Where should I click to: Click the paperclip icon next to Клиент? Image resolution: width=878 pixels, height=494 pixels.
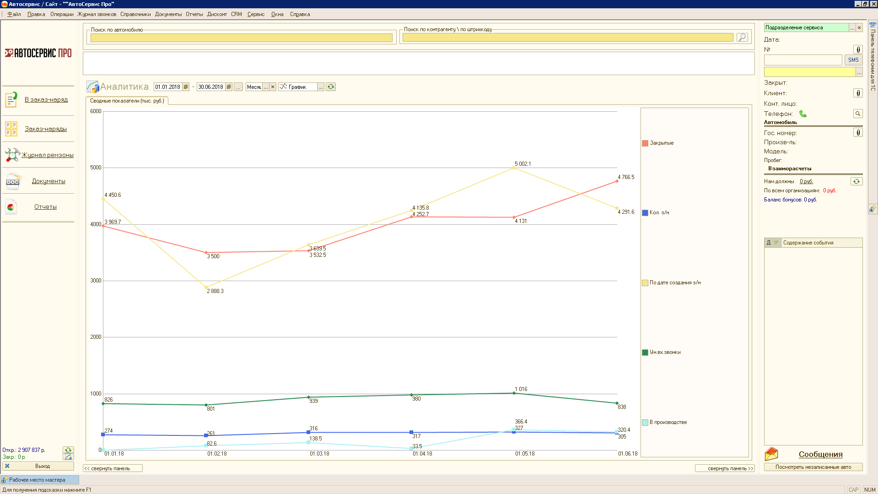pos(858,93)
